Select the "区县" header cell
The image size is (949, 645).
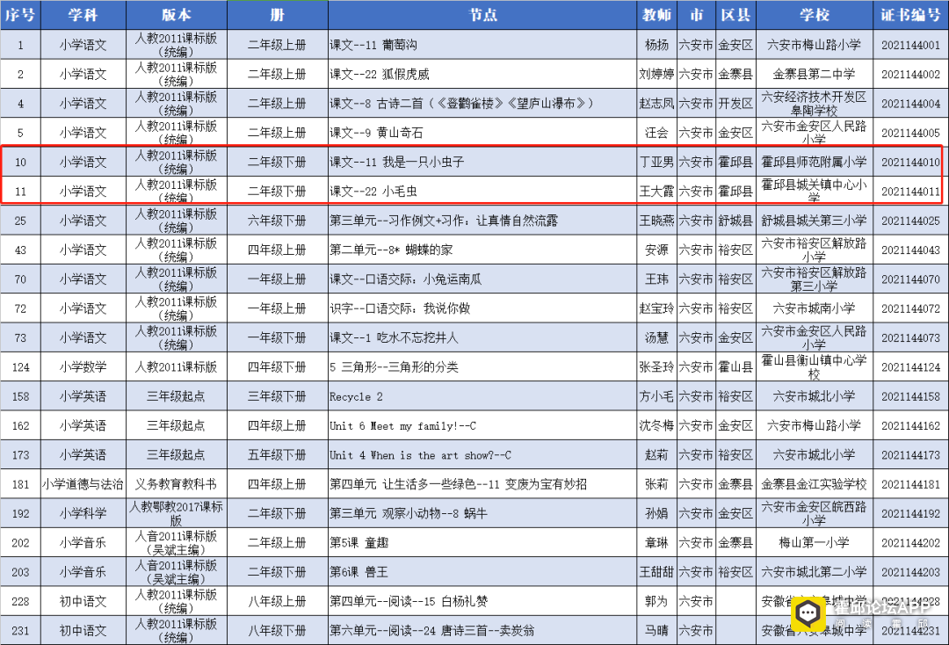[735, 15]
